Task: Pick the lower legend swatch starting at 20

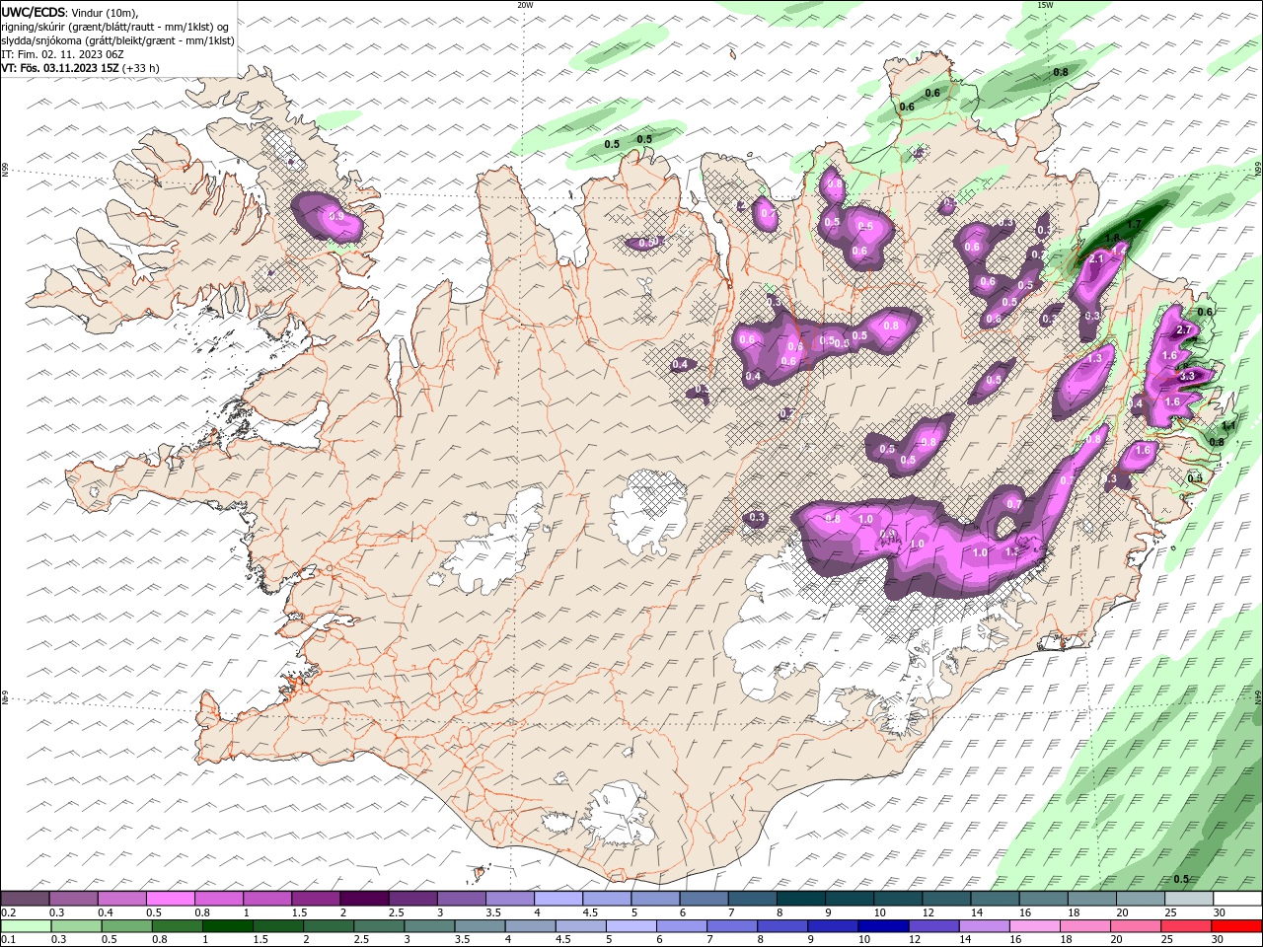Action: coord(1135,926)
